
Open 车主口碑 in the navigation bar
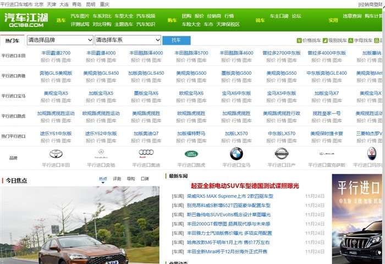pos(279,16)
